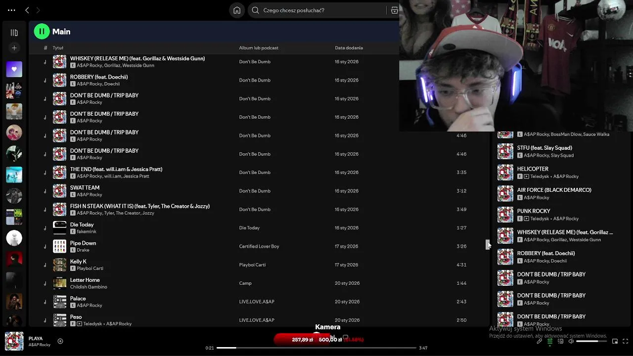The image size is (633, 356).
Task: Sort by the Tytuł column header
Action: click(x=58, y=48)
